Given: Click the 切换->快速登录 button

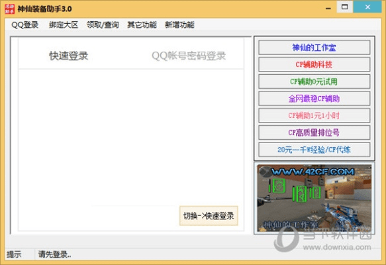Looking at the screenshot, I should tap(209, 216).
